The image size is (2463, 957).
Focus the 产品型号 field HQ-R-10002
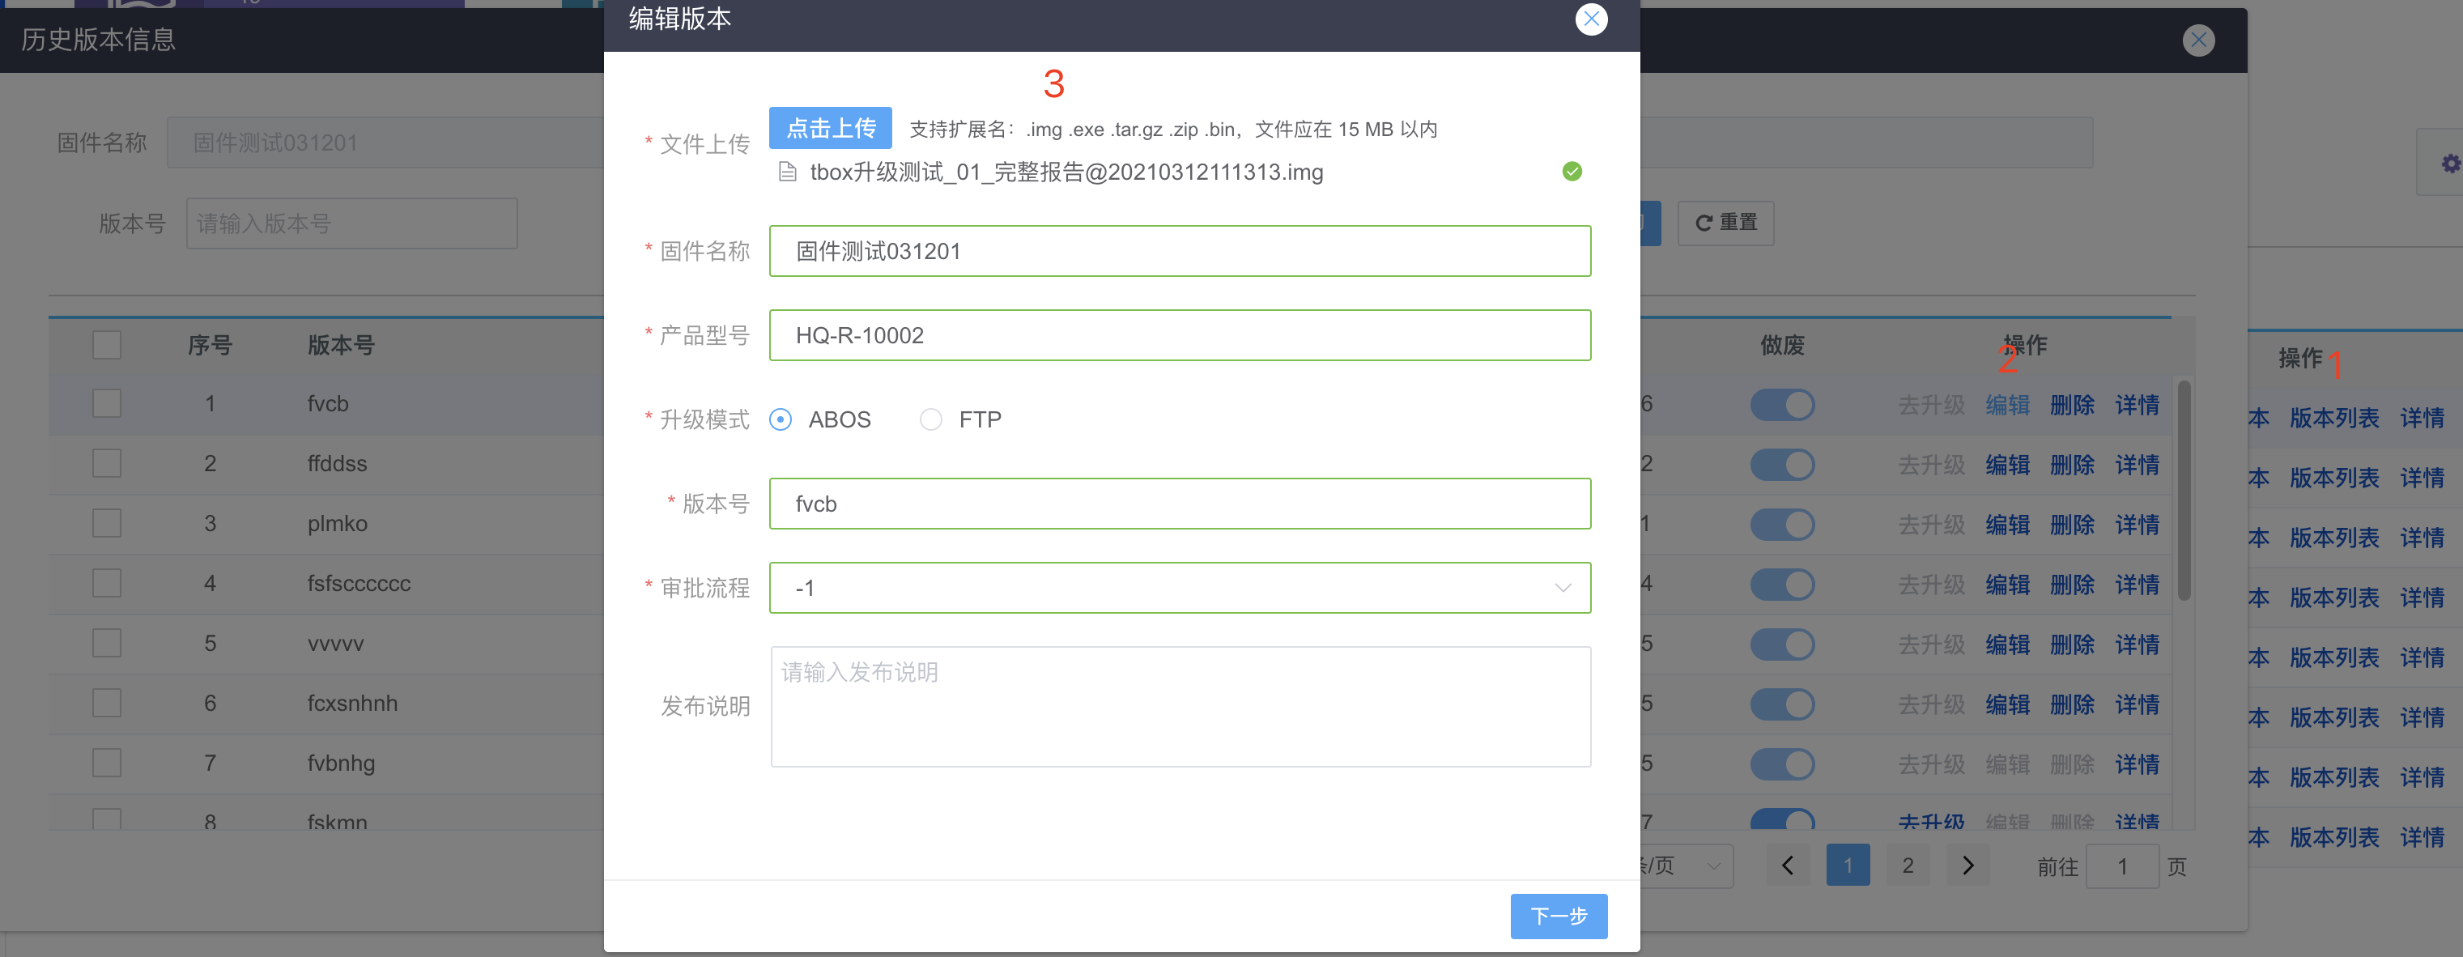[x=1180, y=335]
